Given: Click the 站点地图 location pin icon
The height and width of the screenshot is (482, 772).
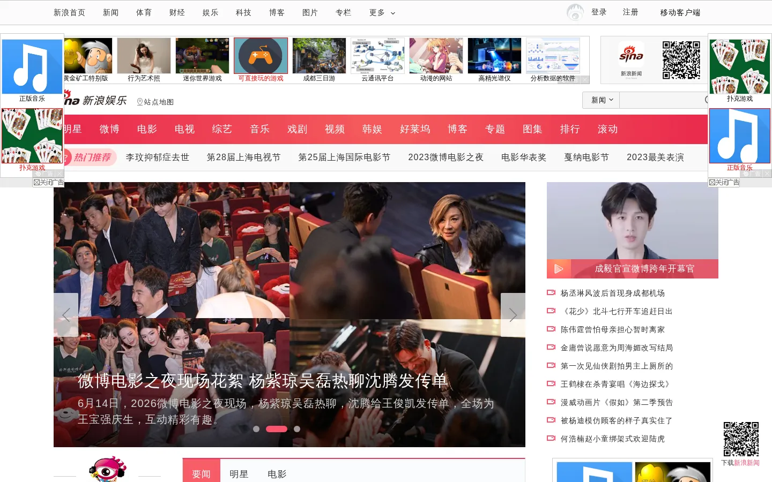Looking at the screenshot, I should (x=140, y=102).
